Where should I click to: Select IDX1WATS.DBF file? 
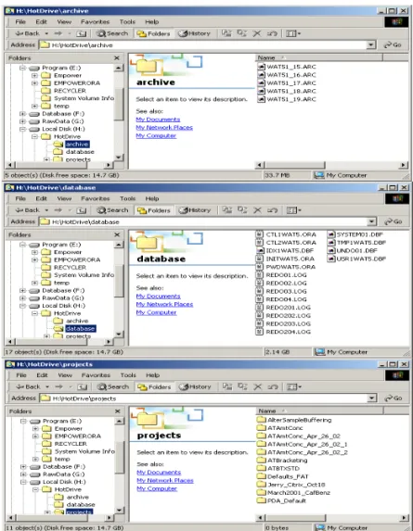285,250
